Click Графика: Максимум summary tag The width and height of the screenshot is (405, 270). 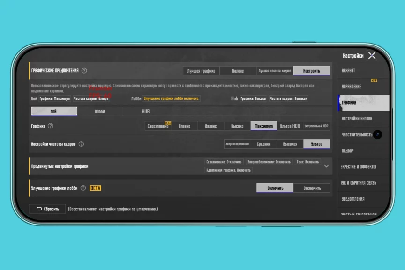tap(54, 98)
